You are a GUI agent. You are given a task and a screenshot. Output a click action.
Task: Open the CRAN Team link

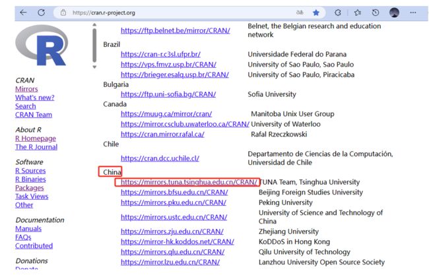pos(34,115)
